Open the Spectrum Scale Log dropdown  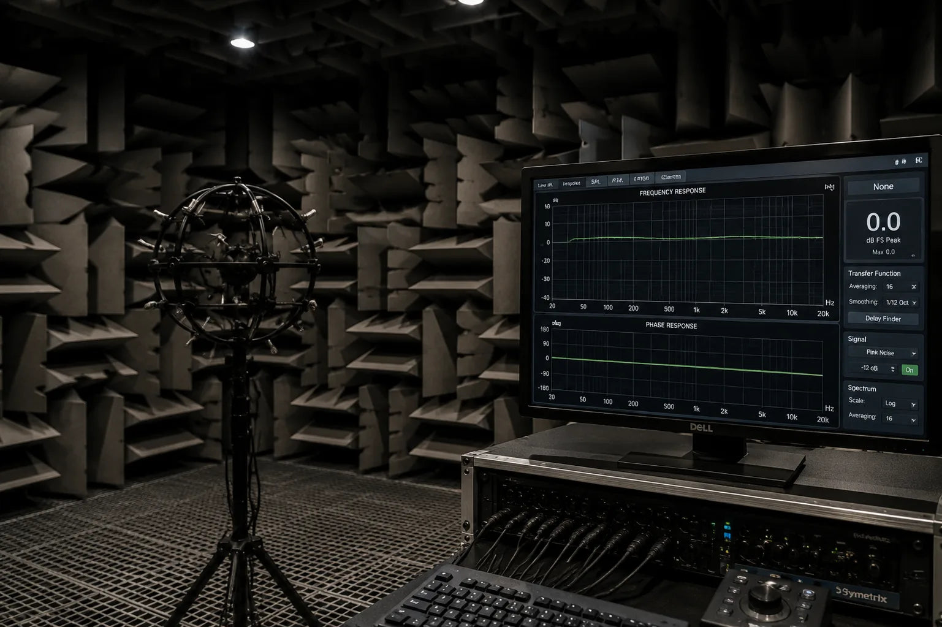900,404
